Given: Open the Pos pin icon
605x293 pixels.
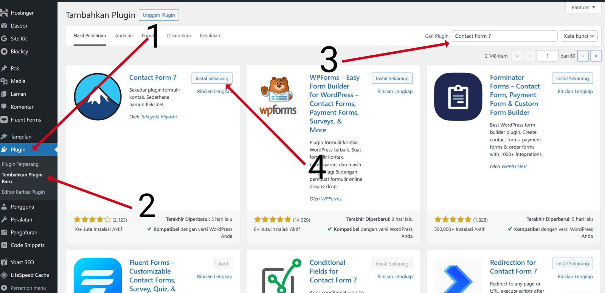Looking at the screenshot, I should pos(4,68).
